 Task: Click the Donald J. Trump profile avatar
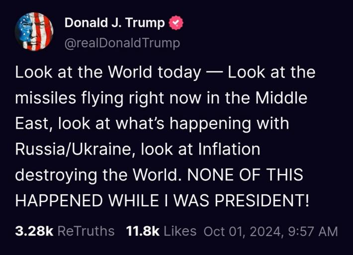click(x=34, y=32)
